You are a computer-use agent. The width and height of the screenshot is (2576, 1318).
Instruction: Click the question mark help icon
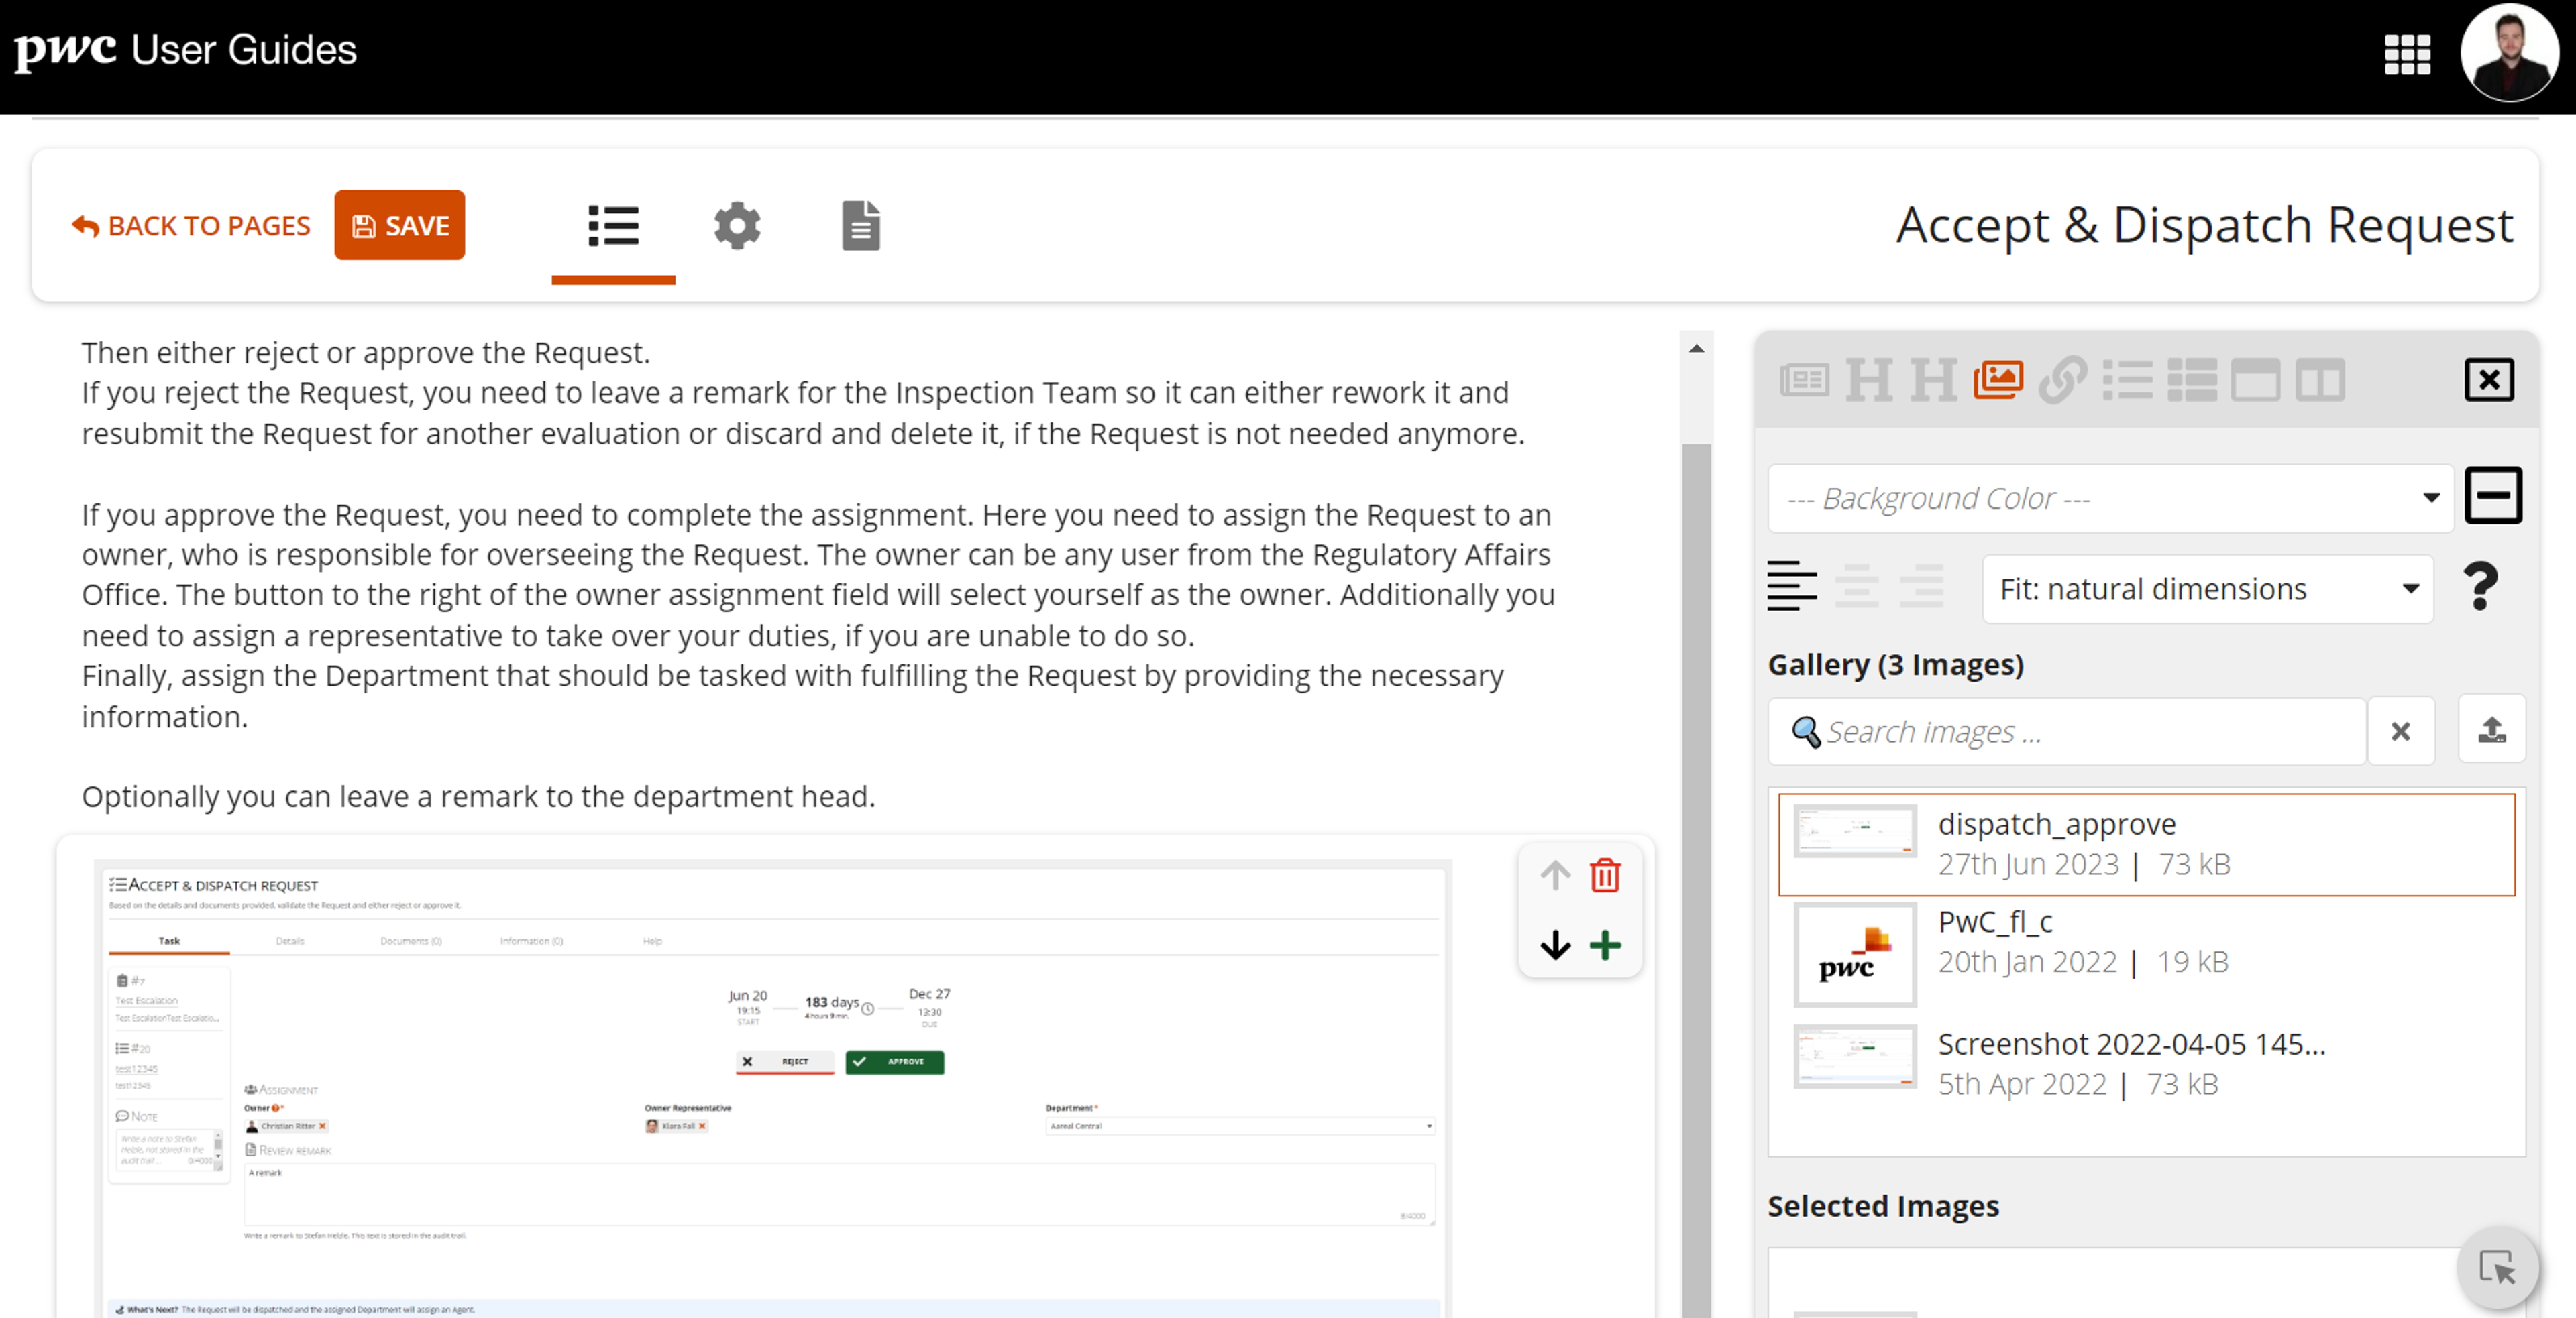click(x=2480, y=587)
